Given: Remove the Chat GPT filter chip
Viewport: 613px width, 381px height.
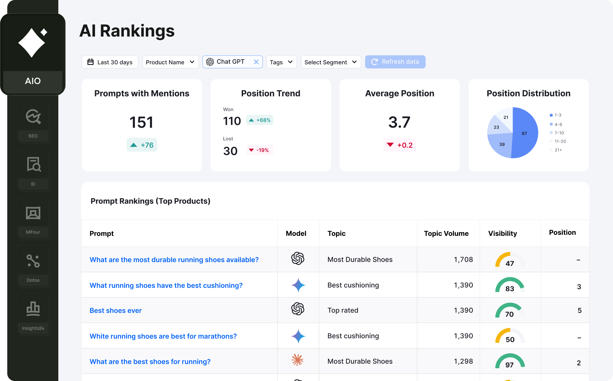Looking at the screenshot, I should click(x=256, y=62).
